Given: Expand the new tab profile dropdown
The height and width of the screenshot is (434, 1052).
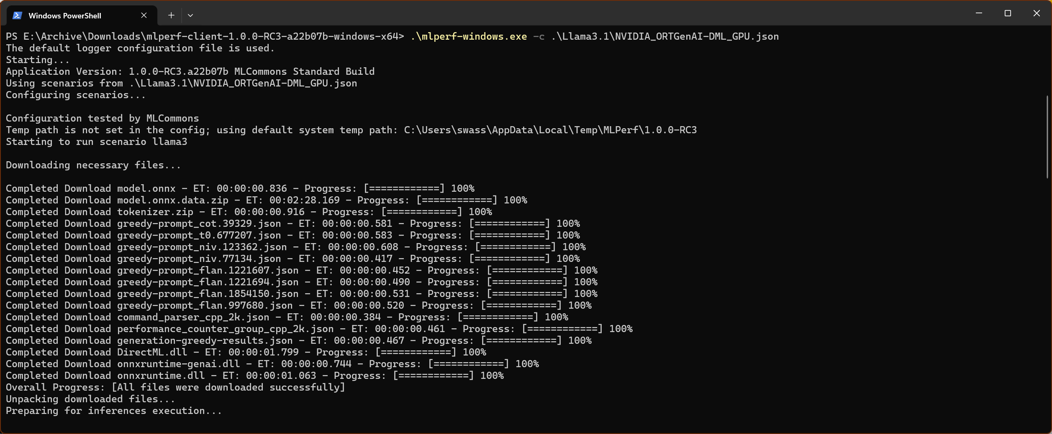Looking at the screenshot, I should point(190,15).
